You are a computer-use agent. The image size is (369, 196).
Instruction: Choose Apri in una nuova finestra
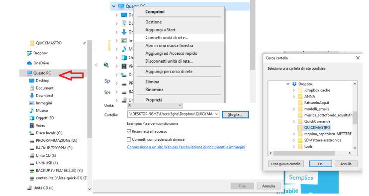179,45
